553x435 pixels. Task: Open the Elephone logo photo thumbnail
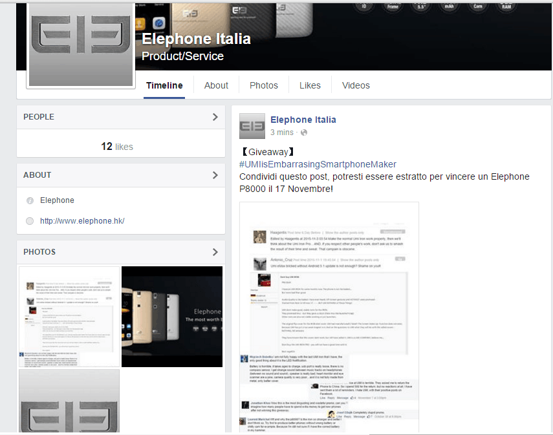69,401
